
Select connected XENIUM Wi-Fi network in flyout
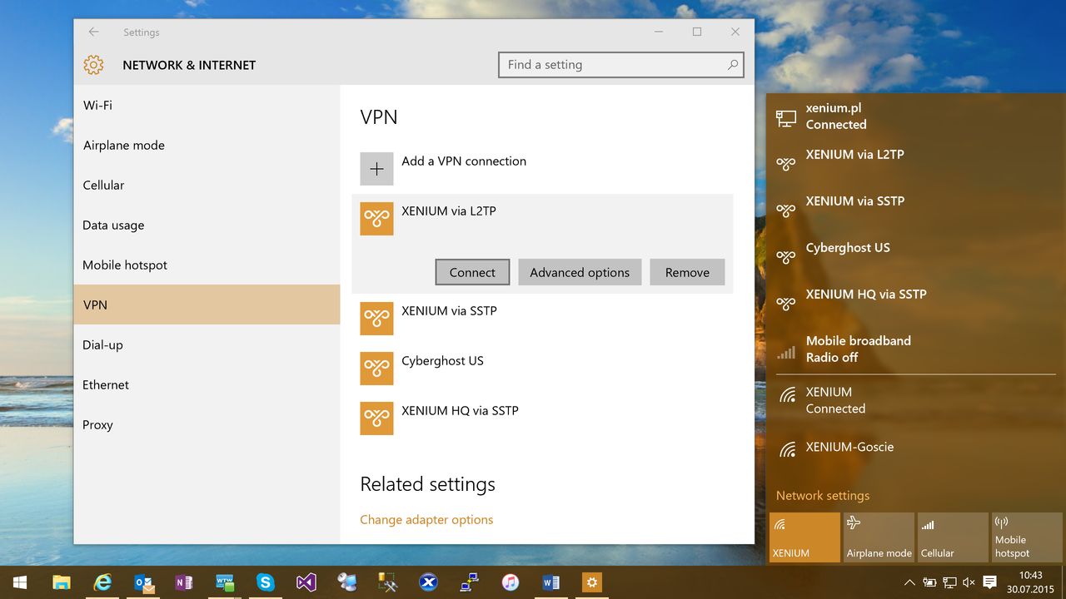[914, 400]
